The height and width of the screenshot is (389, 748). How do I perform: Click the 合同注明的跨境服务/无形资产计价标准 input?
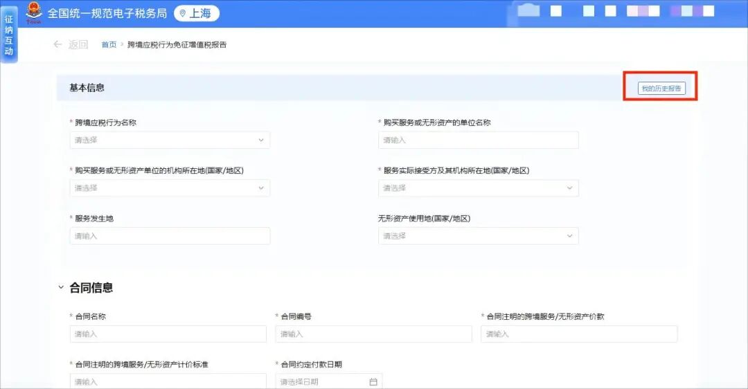click(x=168, y=381)
